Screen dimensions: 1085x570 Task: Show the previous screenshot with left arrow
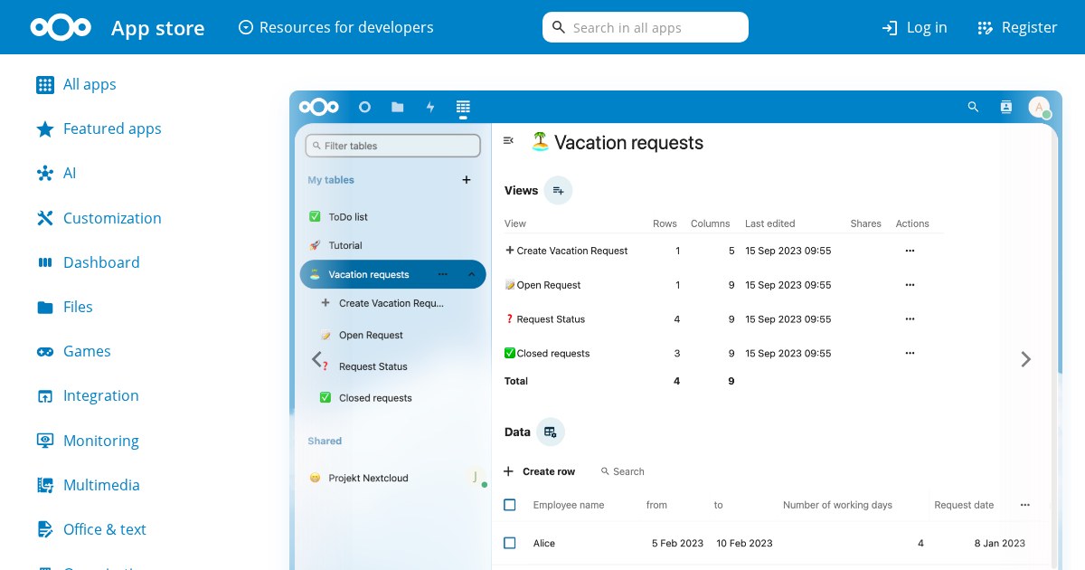[x=317, y=359]
